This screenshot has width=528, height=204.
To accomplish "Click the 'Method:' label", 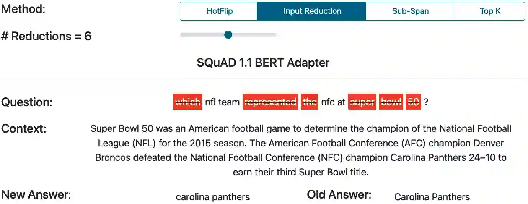I will [23, 9].
